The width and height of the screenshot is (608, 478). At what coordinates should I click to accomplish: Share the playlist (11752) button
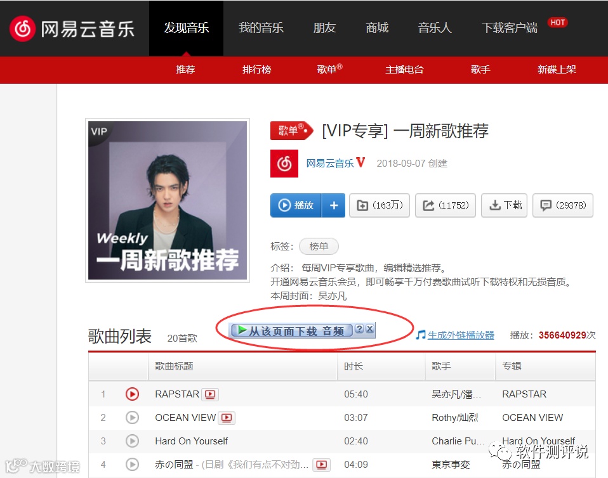[x=446, y=205]
